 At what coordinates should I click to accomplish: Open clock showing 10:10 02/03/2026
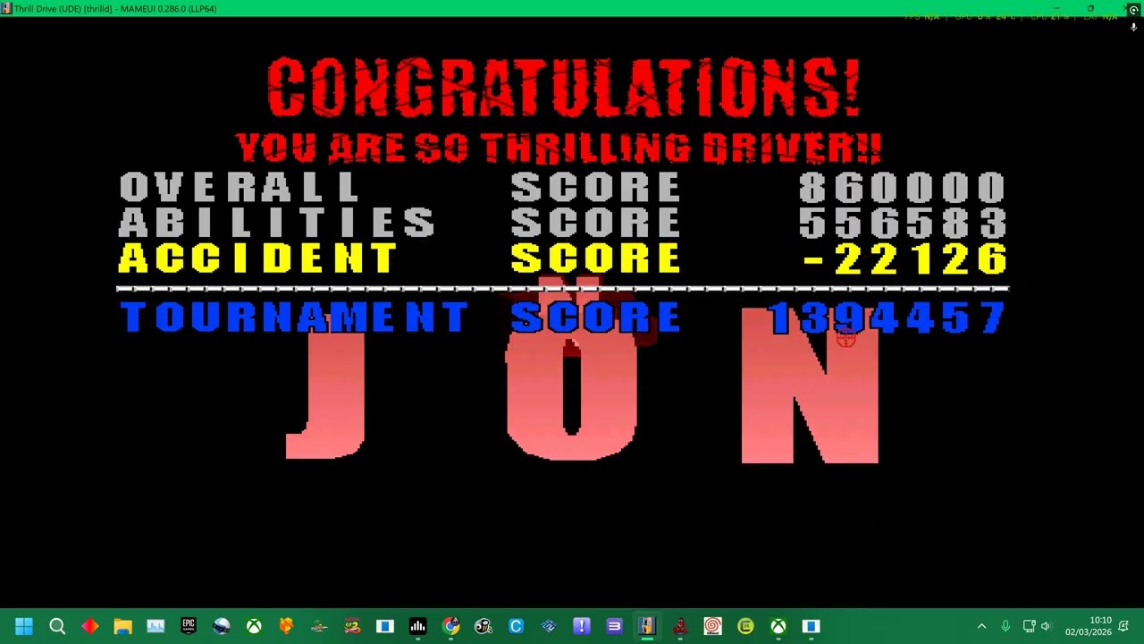pos(1088,626)
